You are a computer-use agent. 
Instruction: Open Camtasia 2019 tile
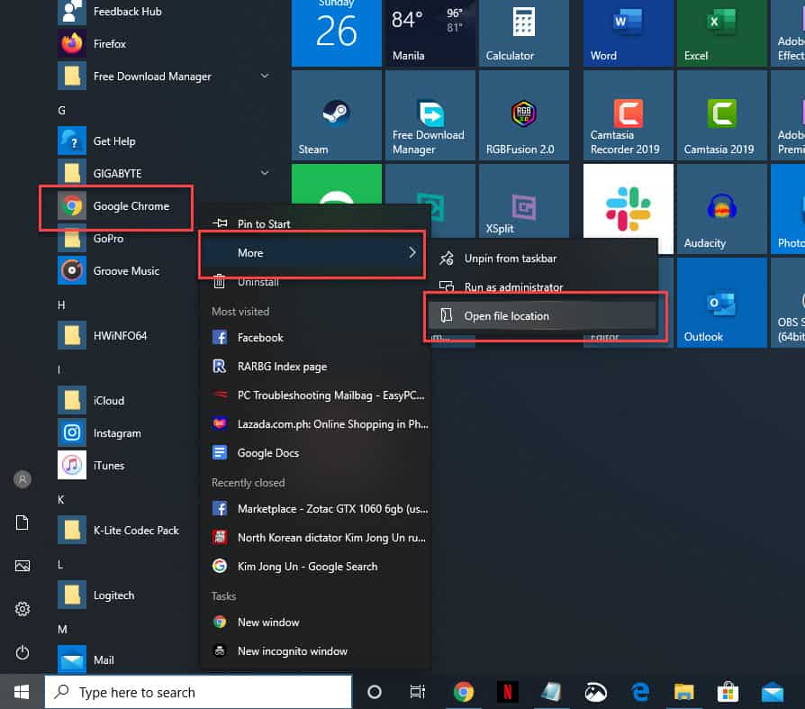point(722,115)
